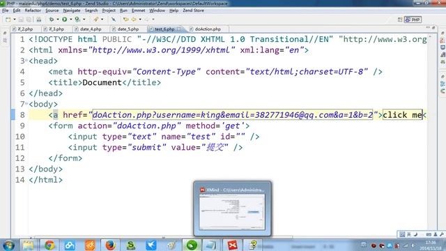Open the Forward history dropdown arrow

[153, 20]
